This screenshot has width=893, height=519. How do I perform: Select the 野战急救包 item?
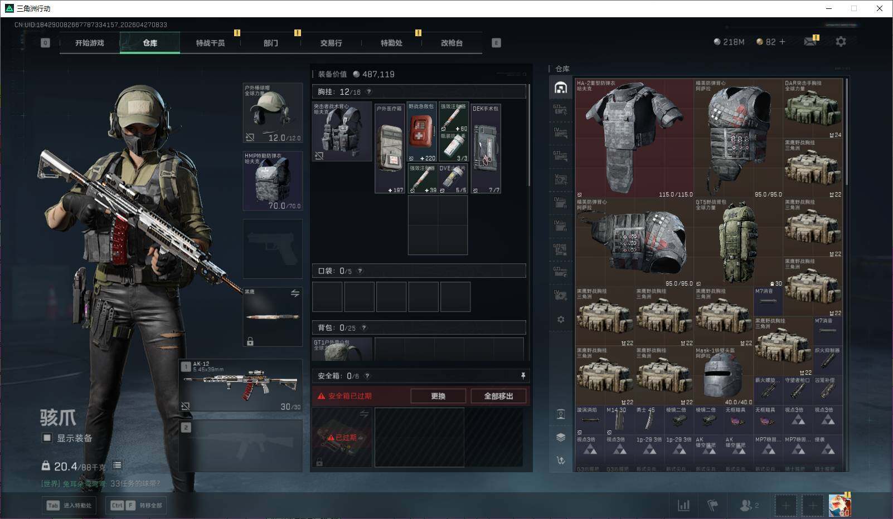pos(422,132)
